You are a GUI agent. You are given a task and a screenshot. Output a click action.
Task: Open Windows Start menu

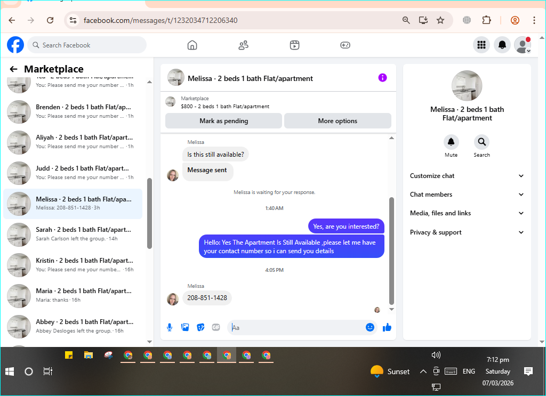pyautogui.click(x=10, y=371)
